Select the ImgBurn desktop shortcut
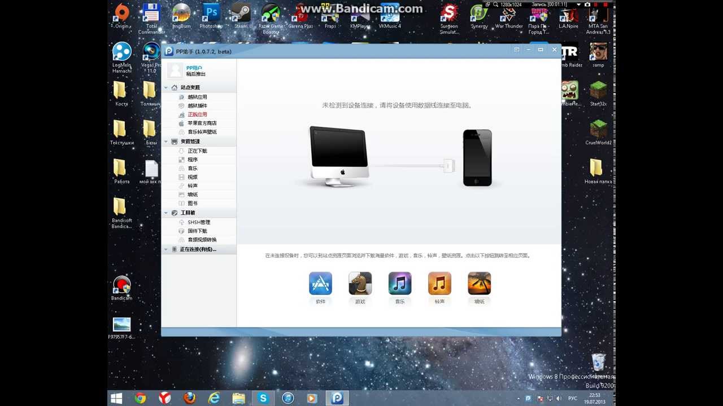This screenshot has width=723, height=406. pyautogui.click(x=181, y=16)
